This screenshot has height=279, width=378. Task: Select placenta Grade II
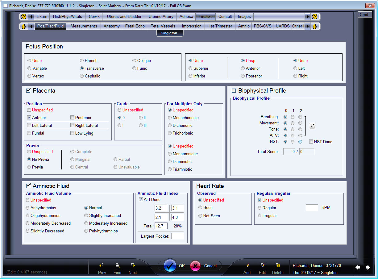coord(140,118)
